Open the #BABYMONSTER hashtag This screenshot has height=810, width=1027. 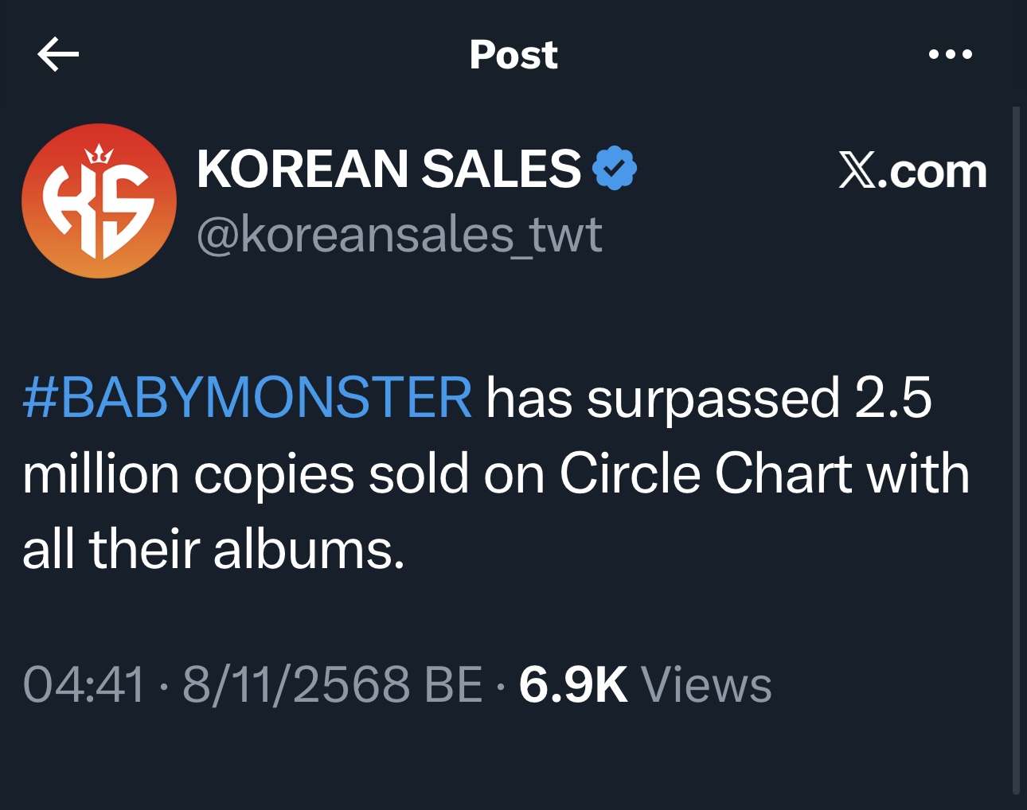pyautogui.click(x=248, y=398)
